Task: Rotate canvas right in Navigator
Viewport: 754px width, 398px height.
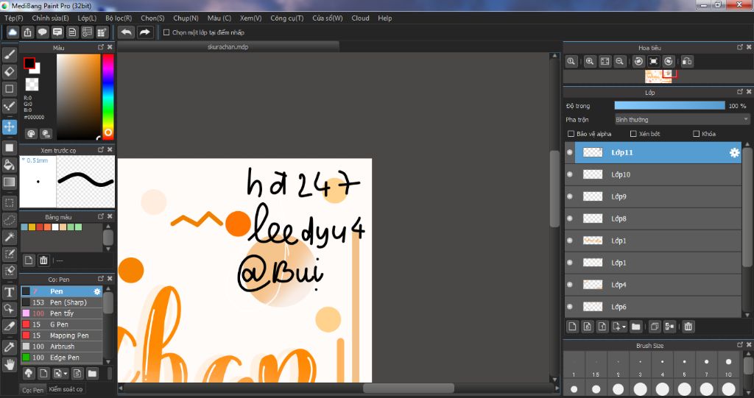Action: coord(669,62)
